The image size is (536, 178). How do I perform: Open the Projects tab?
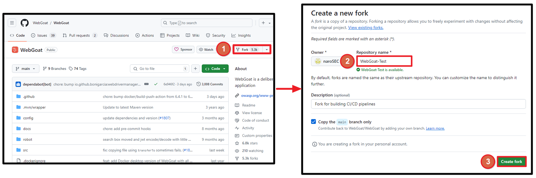(x=170, y=35)
